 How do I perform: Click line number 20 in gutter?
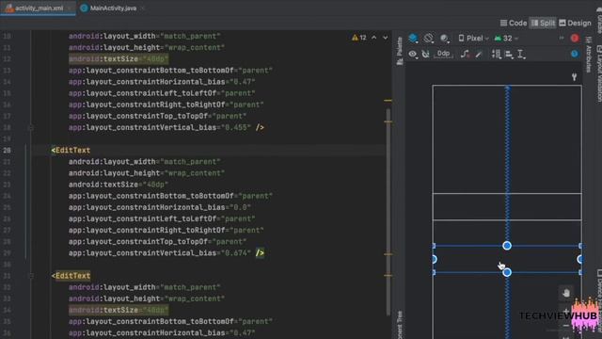7,151
